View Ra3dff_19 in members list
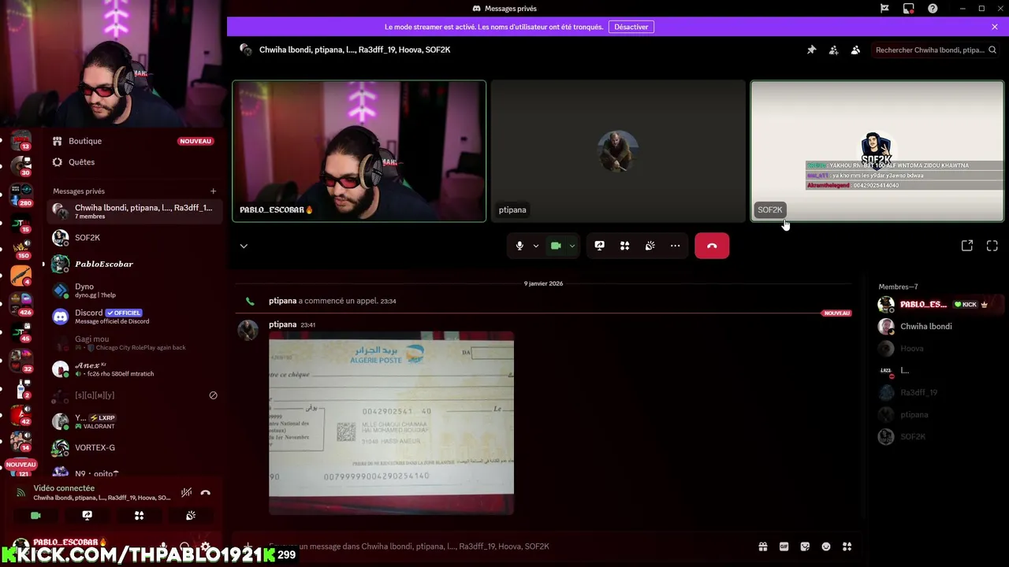Image resolution: width=1009 pixels, height=567 pixels. tap(940, 392)
